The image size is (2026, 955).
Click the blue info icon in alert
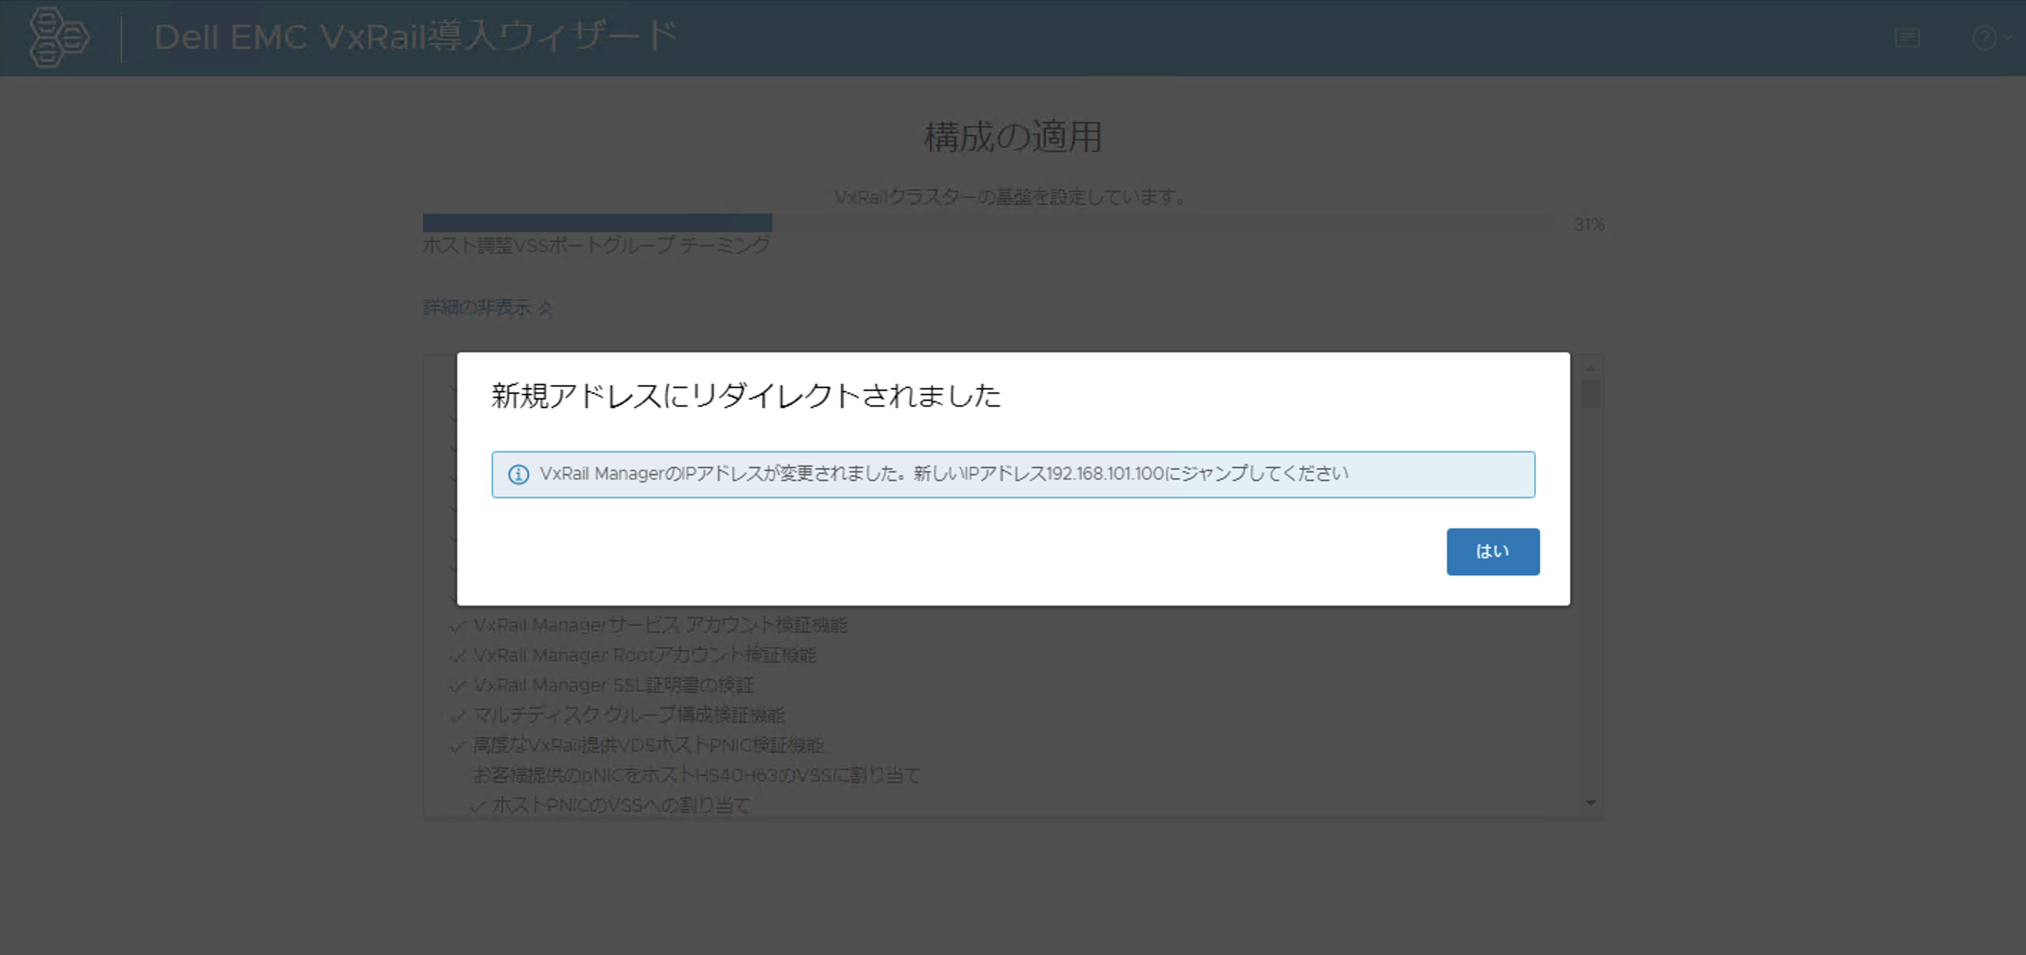(518, 474)
